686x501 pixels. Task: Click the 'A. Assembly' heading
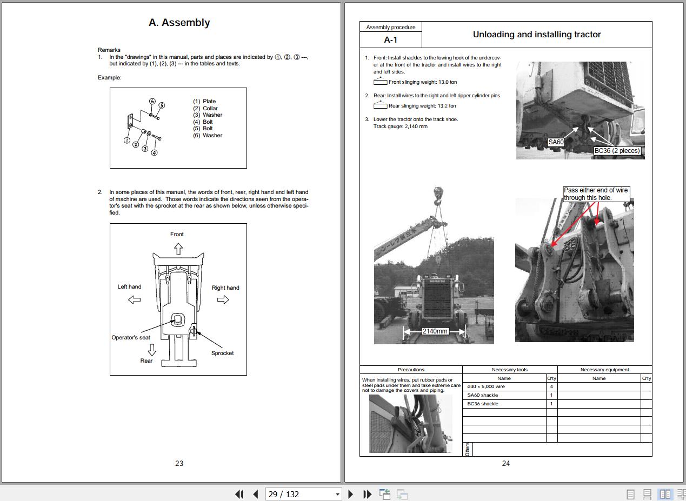179,23
